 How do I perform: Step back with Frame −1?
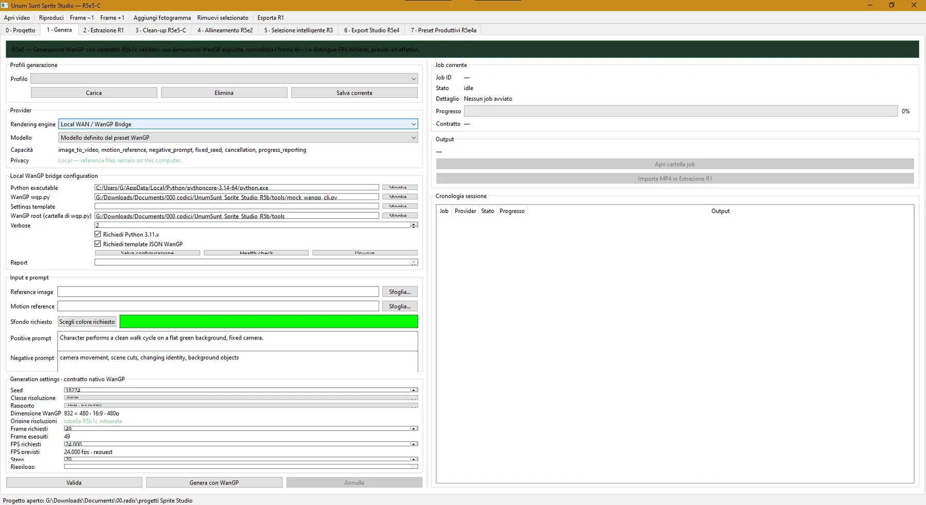[82, 17]
